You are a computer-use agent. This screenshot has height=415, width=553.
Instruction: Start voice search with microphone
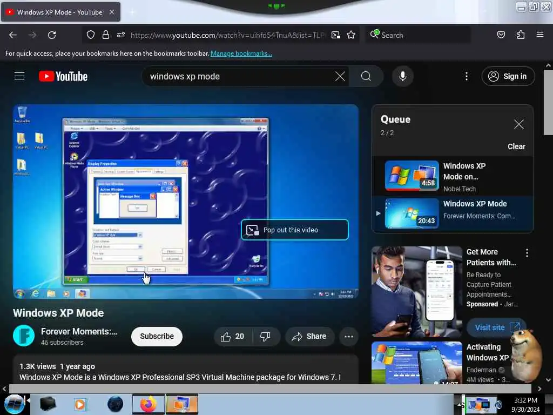click(402, 76)
